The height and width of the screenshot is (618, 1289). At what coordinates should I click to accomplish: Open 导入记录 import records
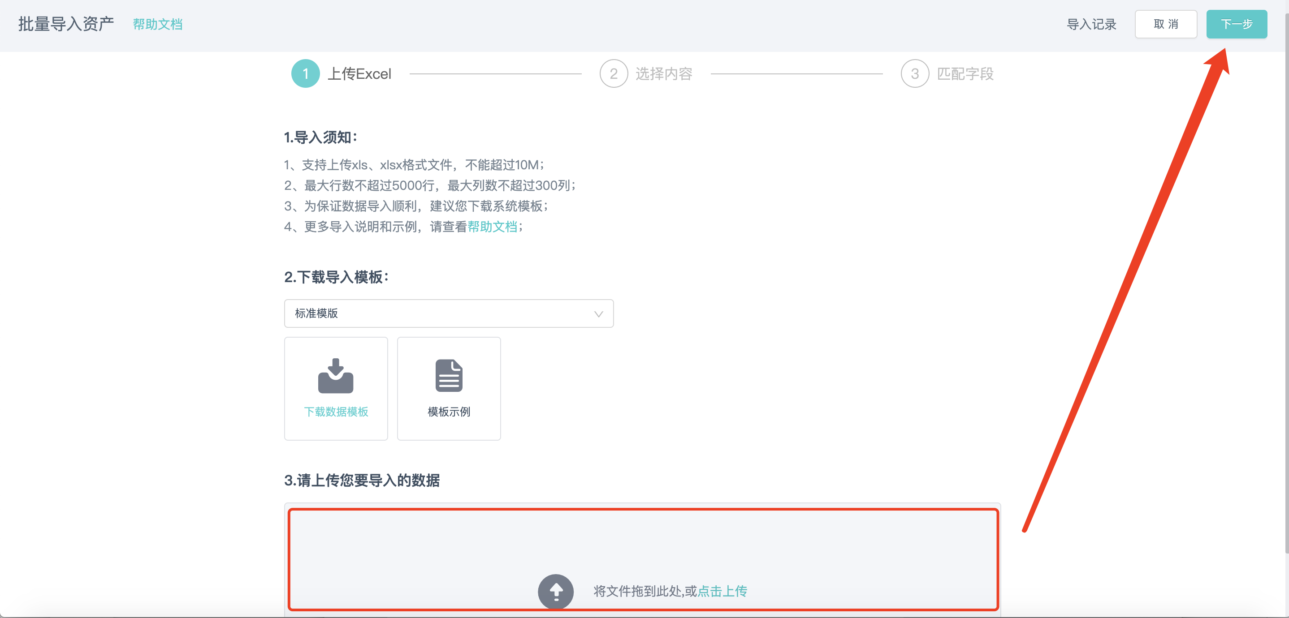tap(1091, 24)
